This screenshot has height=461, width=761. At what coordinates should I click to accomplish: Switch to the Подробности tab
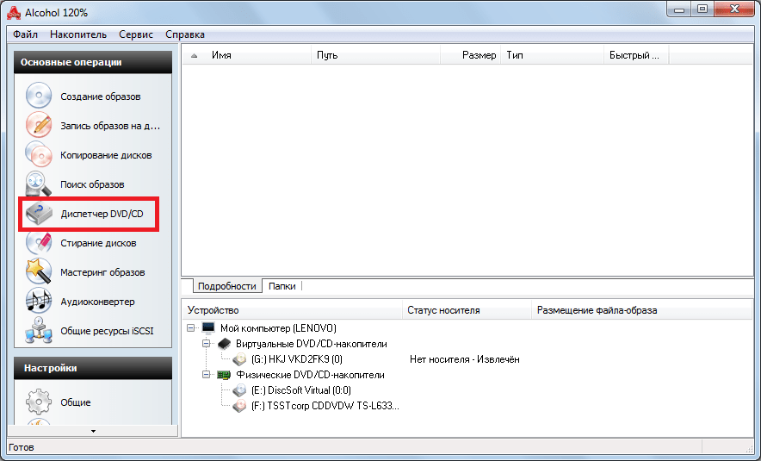[x=226, y=286]
